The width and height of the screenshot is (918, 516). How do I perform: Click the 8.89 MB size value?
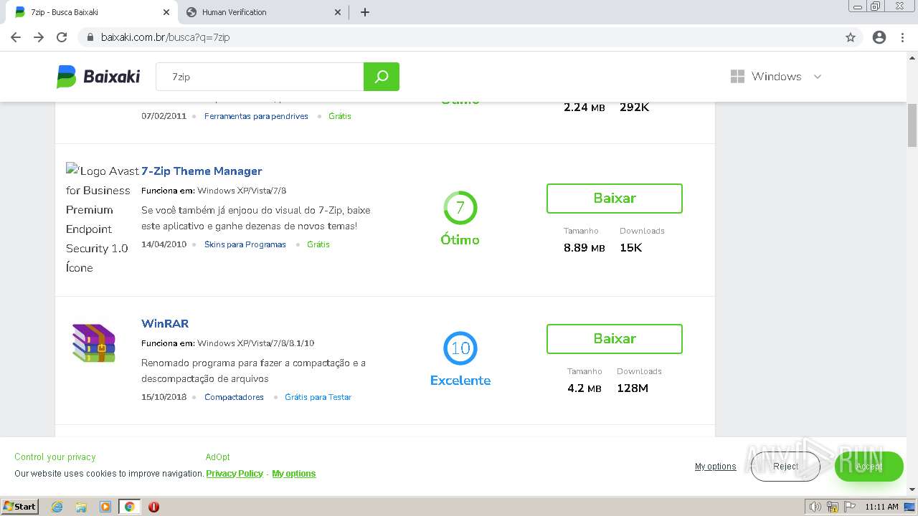coord(585,248)
